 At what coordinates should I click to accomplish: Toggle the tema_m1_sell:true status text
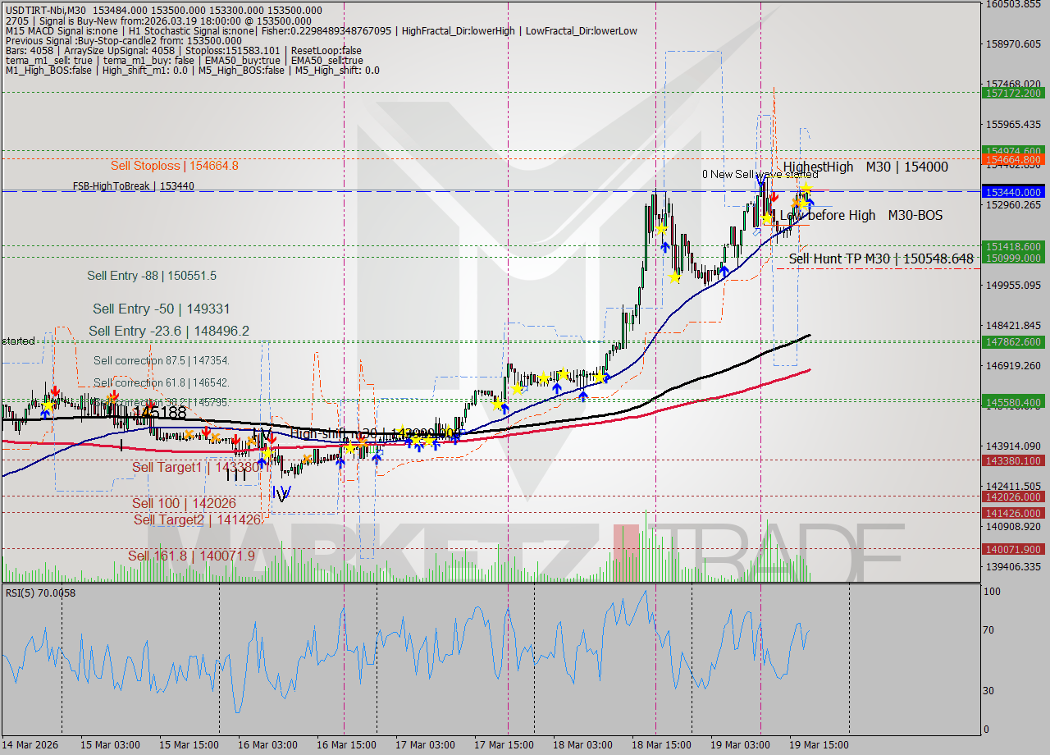[49, 59]
